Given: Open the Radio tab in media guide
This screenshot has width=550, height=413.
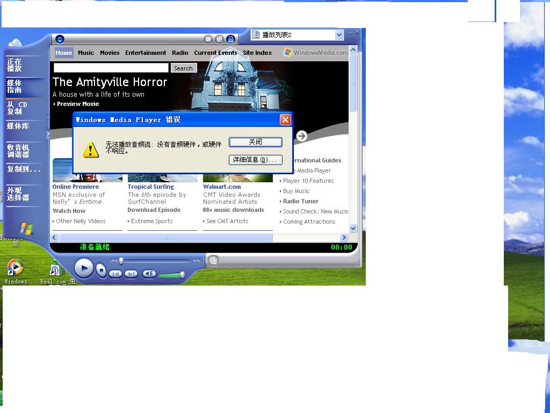Looking at the screenshot, I should click(180, 53).
